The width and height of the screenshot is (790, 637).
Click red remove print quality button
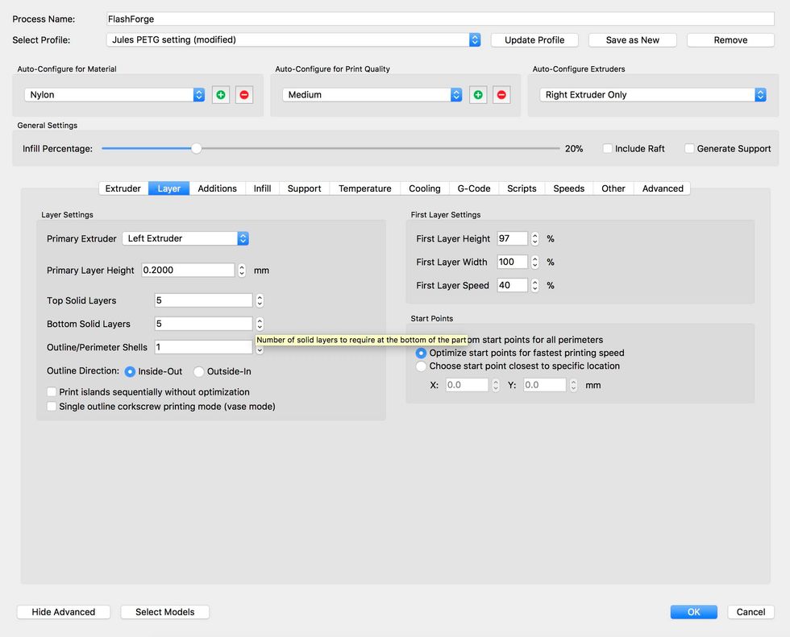tap(501, 95)
